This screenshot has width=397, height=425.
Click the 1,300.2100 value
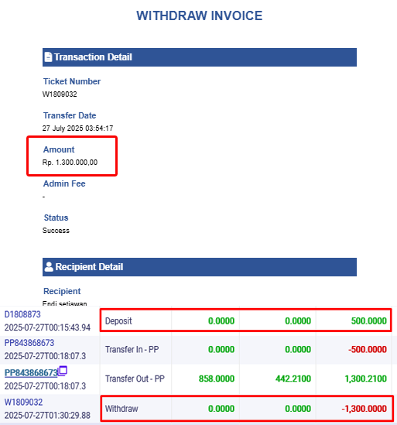tap(365, 379)
